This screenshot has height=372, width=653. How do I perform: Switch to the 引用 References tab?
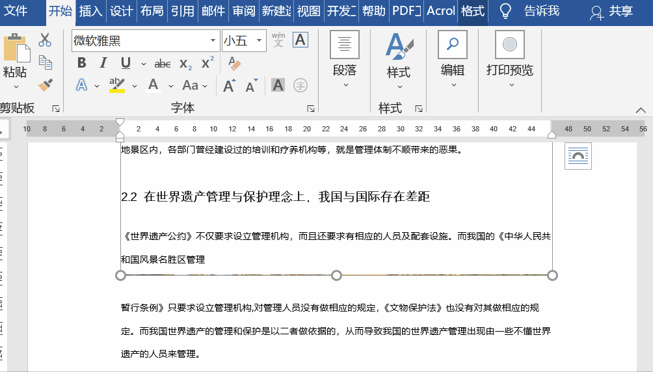click(182, 11)
